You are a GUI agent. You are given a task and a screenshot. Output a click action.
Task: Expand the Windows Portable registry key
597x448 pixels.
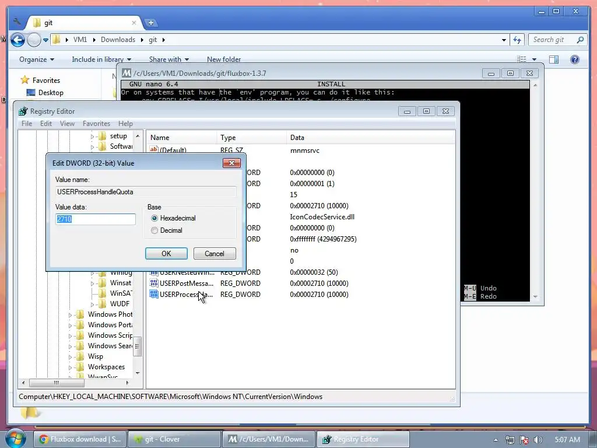point(70,325)
